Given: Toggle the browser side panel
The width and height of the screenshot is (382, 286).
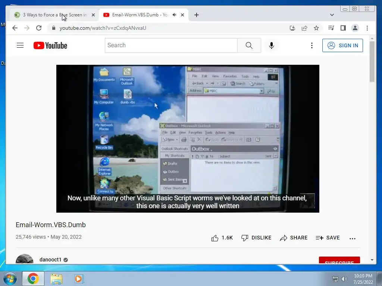Looking at the screenshot, I should (343, 28).
